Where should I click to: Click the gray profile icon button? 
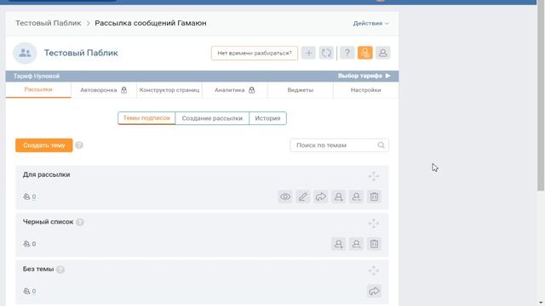pos(383,53)
